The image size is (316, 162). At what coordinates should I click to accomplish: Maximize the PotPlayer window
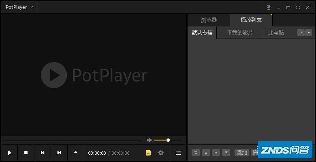288,7
